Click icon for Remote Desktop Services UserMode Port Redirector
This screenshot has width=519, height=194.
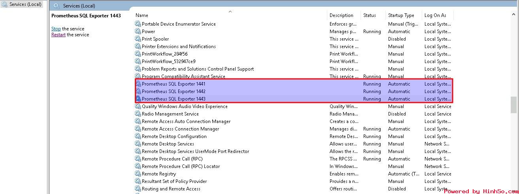click(138, 151)
